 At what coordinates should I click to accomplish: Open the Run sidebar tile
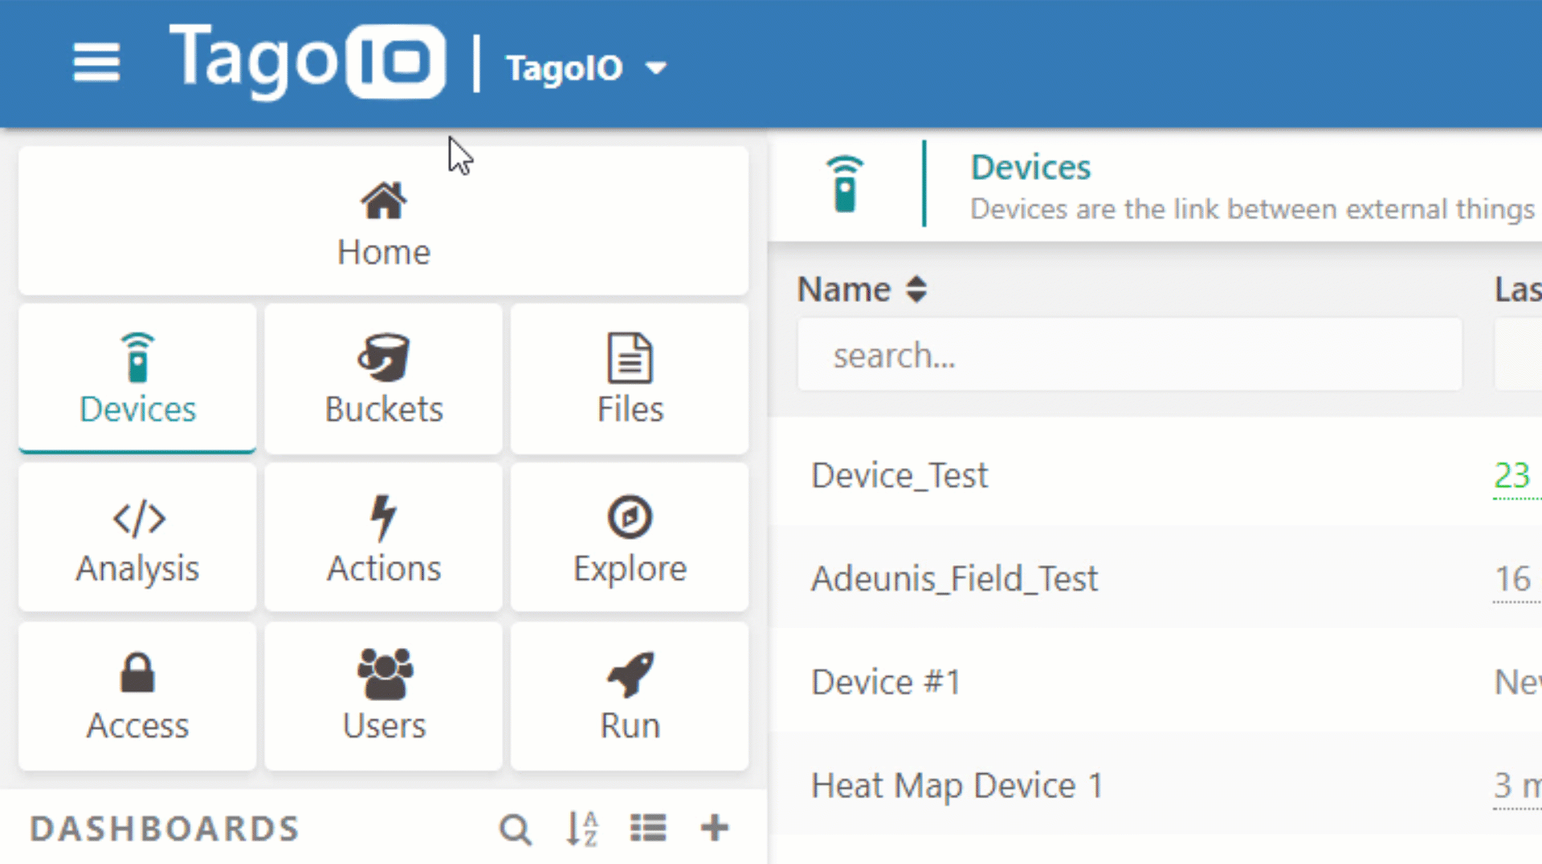[630, 695]
